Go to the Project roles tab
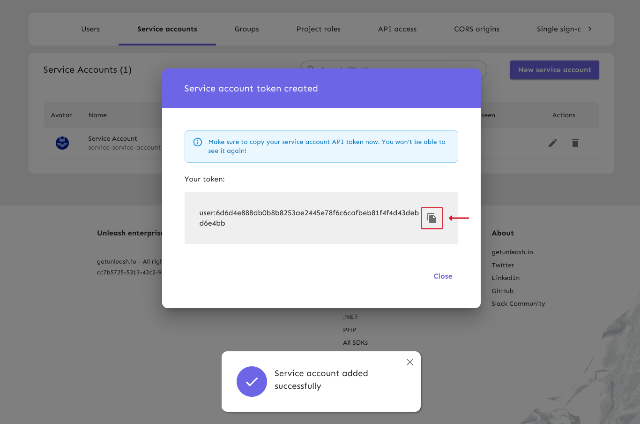The height and width of the screenshot is (424, 640). coord(319,29)
